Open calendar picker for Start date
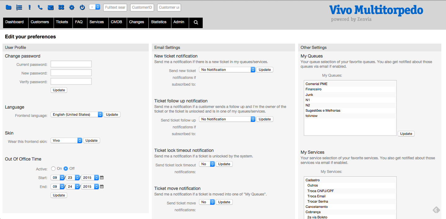This screenshot has width=446, height=219. click(x=102, y=178)
